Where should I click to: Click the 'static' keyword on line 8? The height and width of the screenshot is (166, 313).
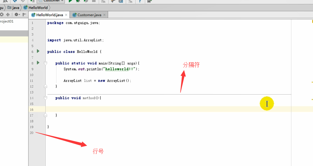(78, 63)
